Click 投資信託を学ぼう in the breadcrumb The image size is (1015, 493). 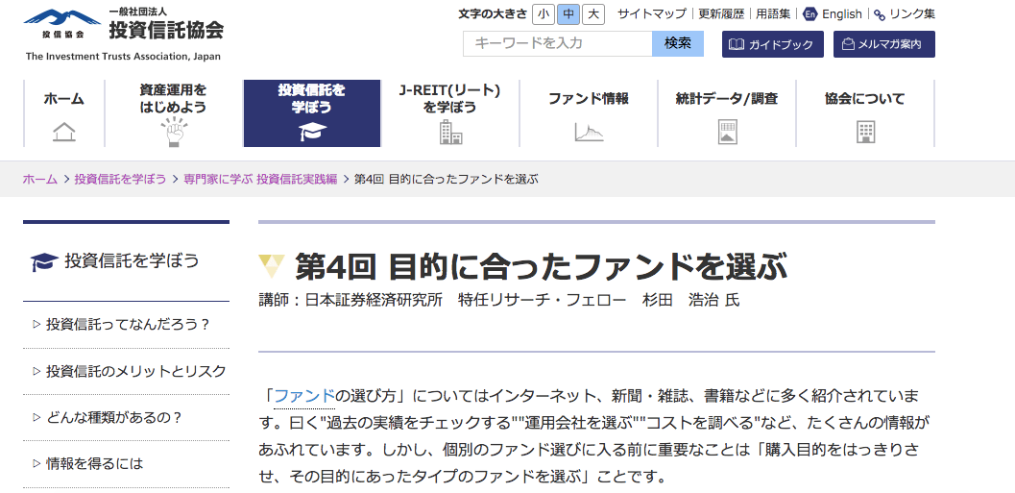(120, 180)
